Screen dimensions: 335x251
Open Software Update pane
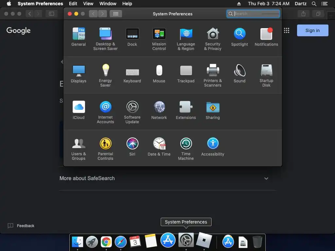pos(132,112)
